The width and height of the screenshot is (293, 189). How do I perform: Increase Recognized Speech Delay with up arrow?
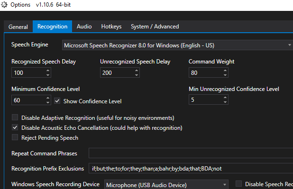click(x=48, y=71)
